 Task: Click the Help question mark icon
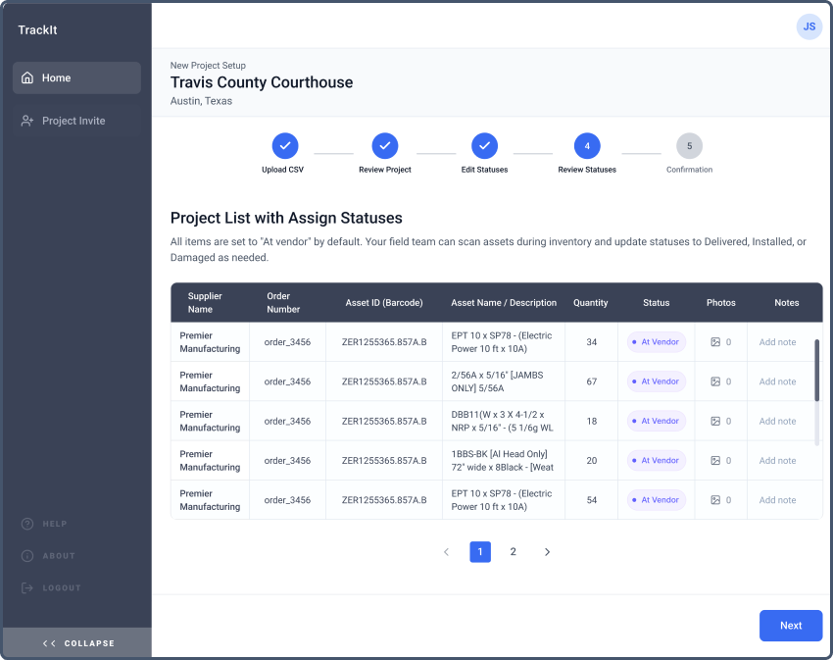(x=27, y=524)
